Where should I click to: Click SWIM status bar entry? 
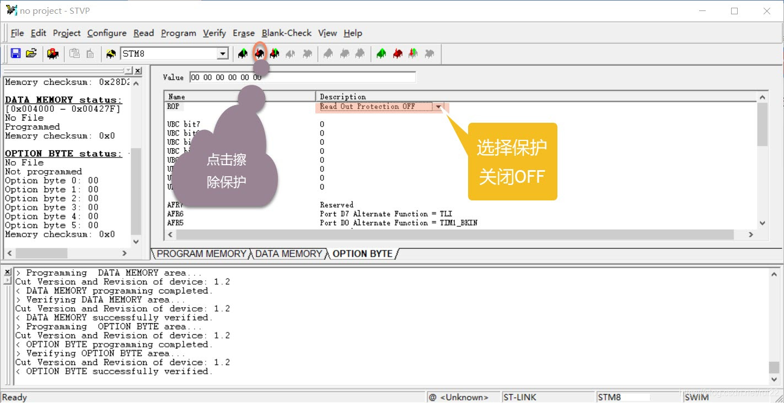pyautogui.click(x=697, y=397)
